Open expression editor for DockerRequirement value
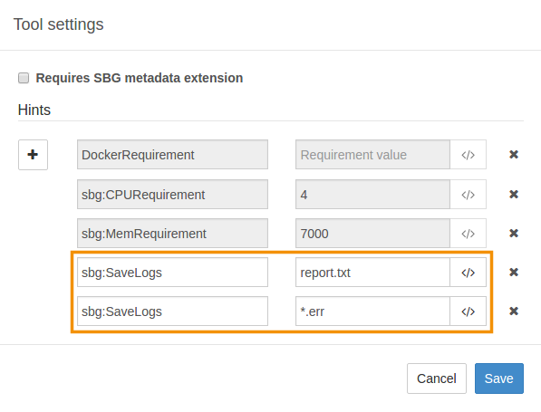Screen dimensions: 541x412 tap(469, 155)
